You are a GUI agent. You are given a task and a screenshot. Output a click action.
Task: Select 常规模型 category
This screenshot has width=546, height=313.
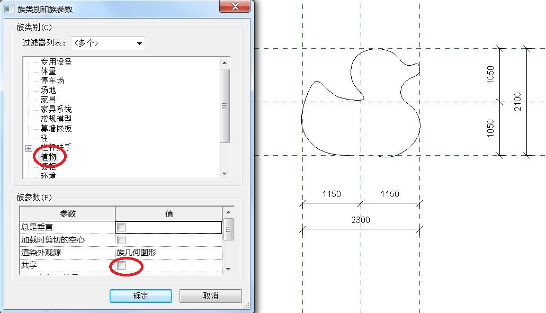coord(56,119)
